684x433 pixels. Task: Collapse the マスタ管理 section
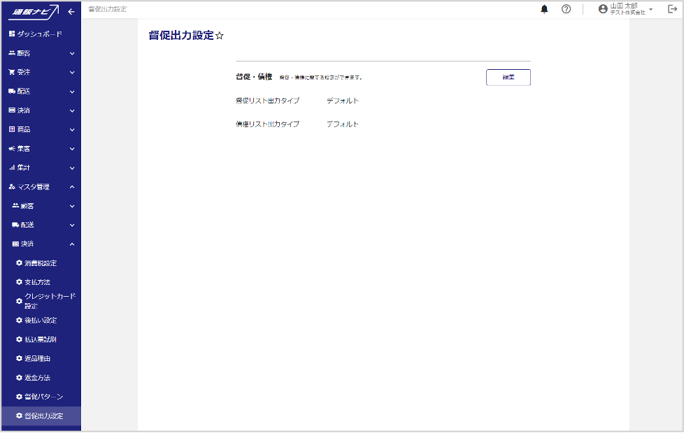tap(71, 187)
